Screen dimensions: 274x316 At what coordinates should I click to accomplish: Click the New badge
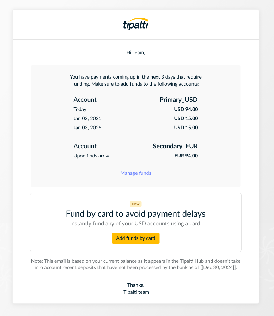pyautogui.click(x=135, y=204)
